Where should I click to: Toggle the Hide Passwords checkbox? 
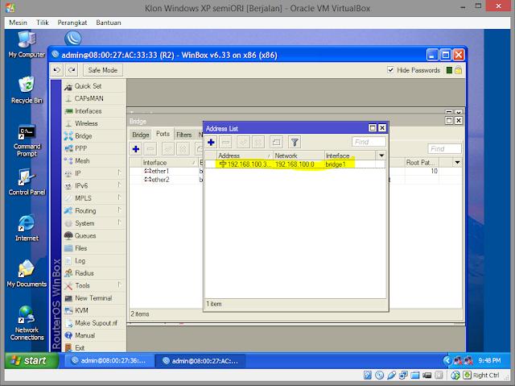(390, 69)
